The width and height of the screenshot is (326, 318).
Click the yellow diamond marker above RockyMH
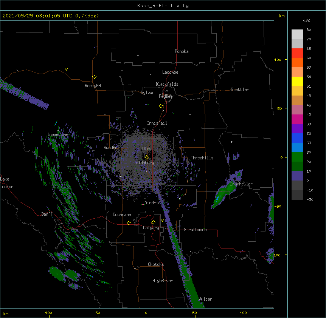[x=94, y=77]
